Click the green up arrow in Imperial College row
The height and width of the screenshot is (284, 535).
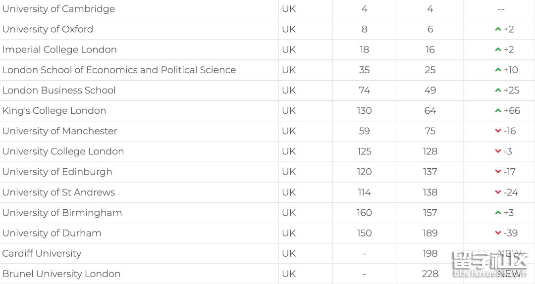498,50
